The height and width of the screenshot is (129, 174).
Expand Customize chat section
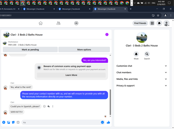point(142,66)
